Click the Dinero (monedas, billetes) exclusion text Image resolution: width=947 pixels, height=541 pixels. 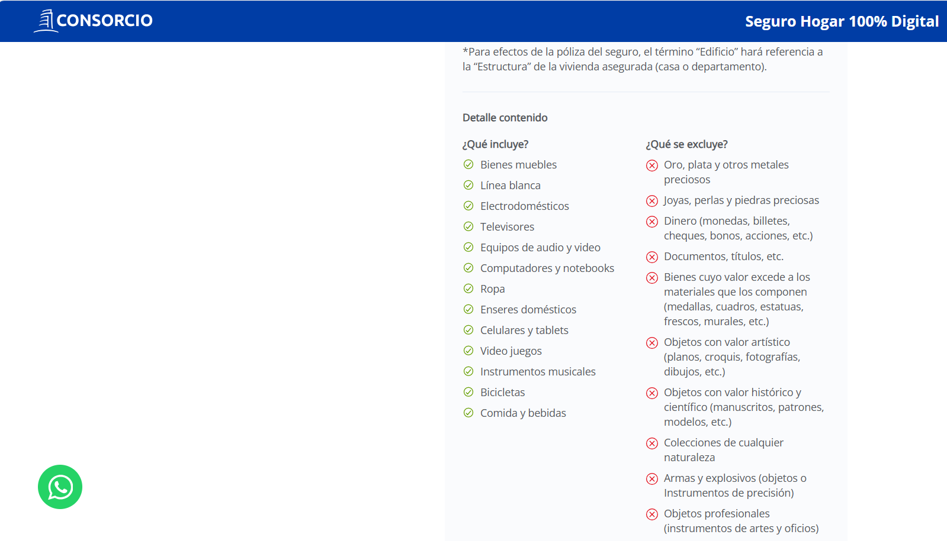[x=739, y=228]
